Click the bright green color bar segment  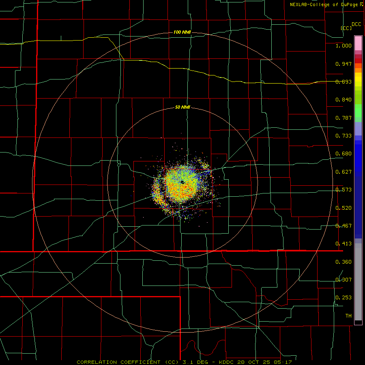tap(358, 111)
